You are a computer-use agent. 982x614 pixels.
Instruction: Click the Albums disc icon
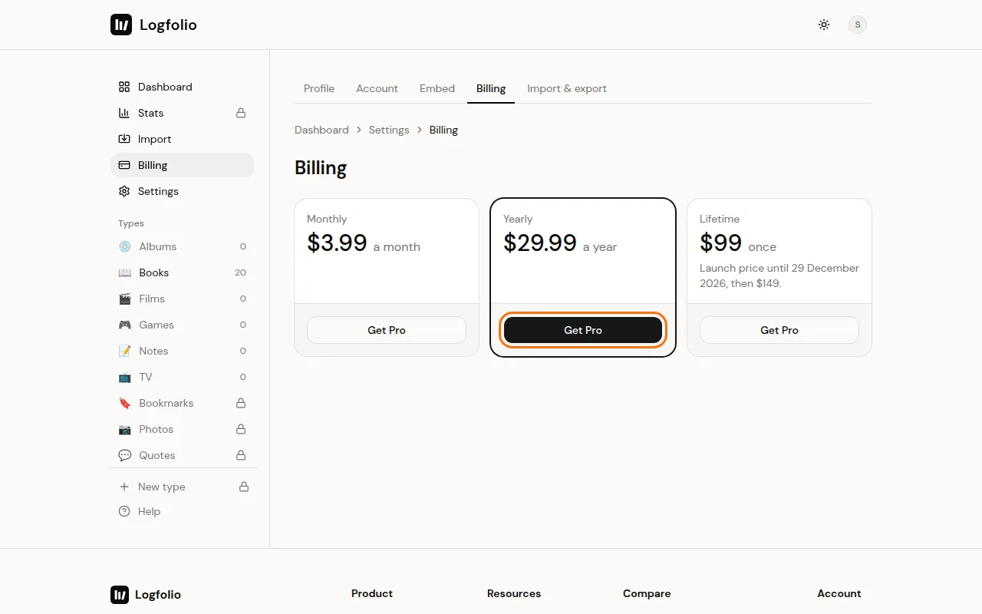[125, 246]
